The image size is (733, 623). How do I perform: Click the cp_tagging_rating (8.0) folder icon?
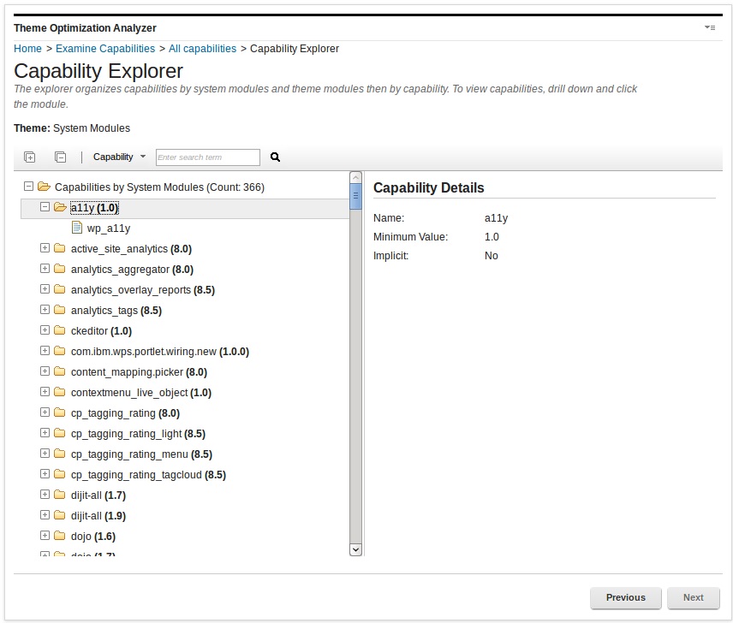pos(59,412)
